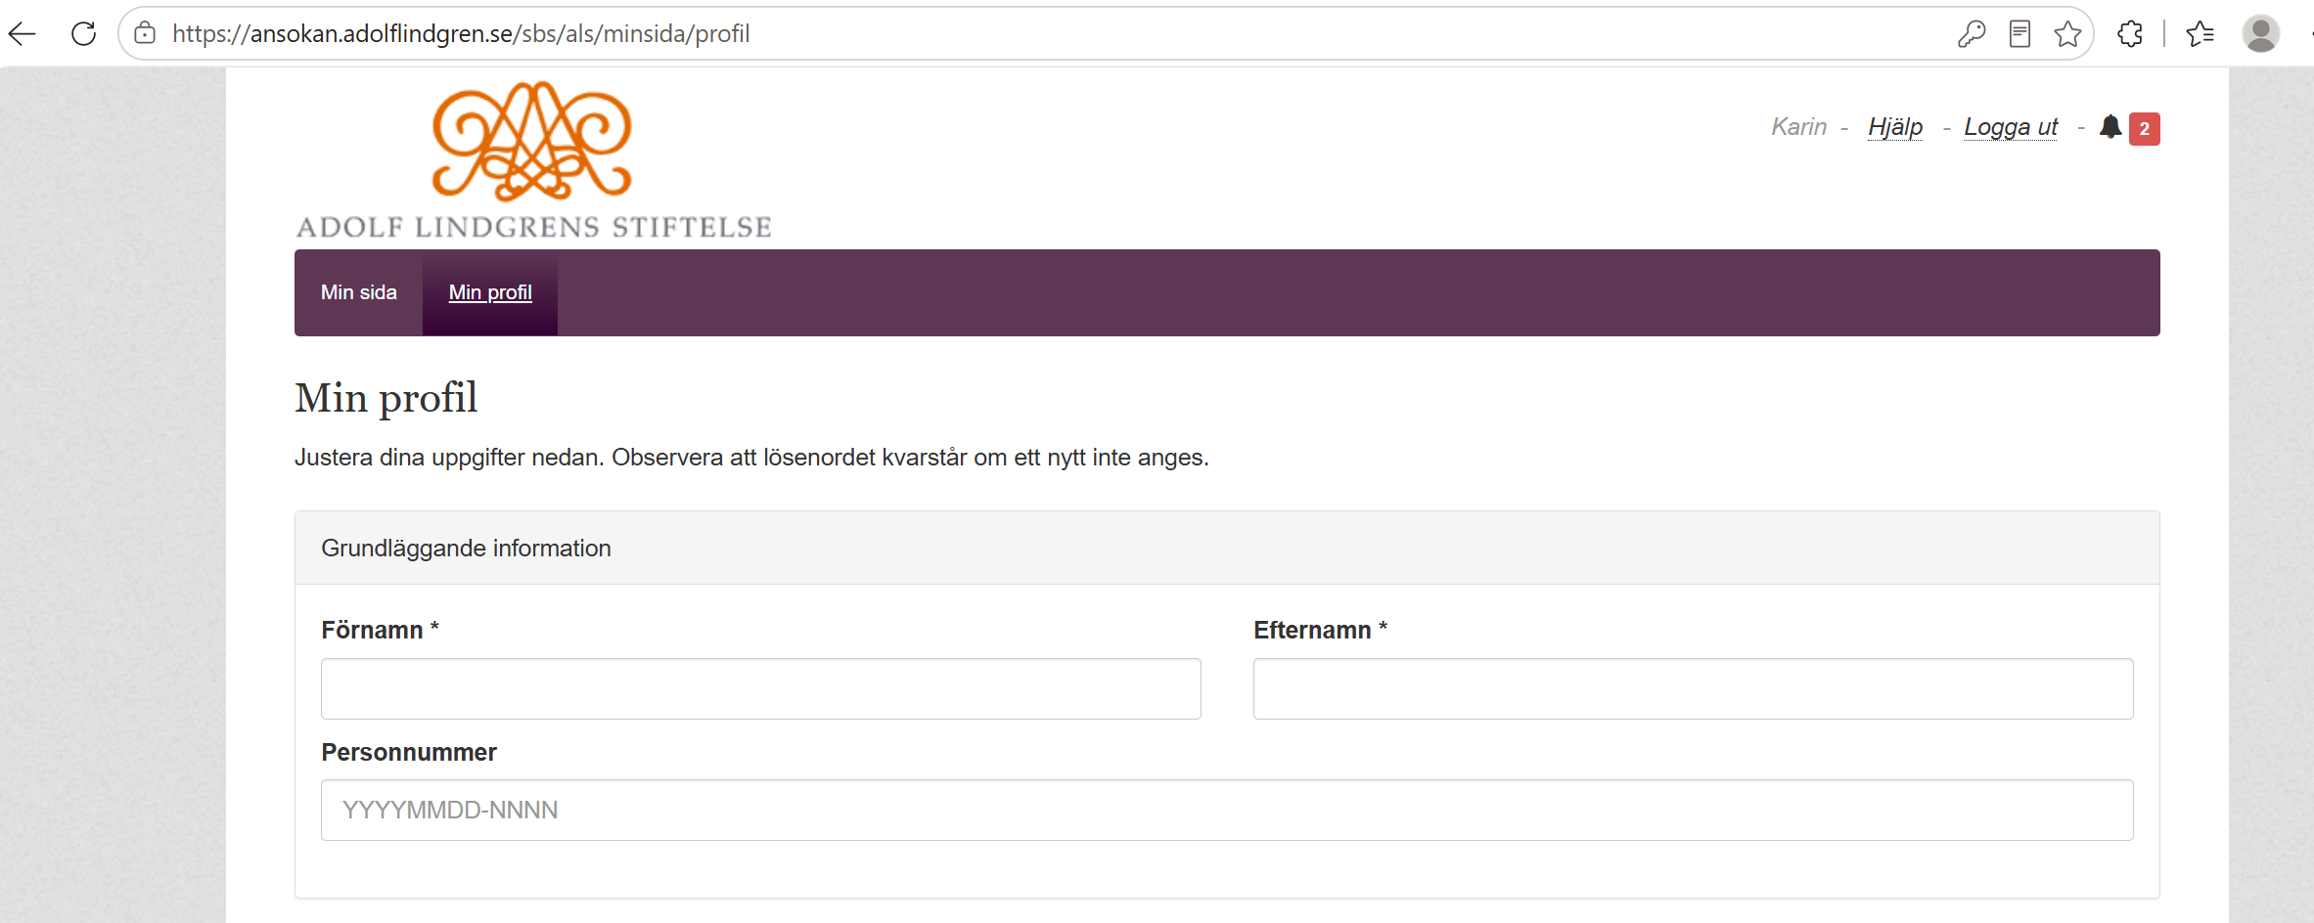Image resolution: width=2314 pixels, height=923 pixels.
Task: Focus the Förnamn input field
Action: click(x=761, y=689)
